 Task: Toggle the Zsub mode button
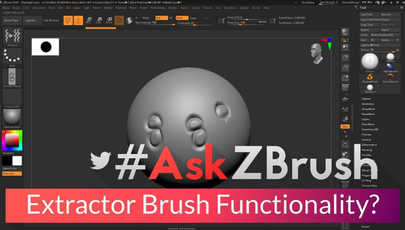pyautogui.click(x=193, y=18)
